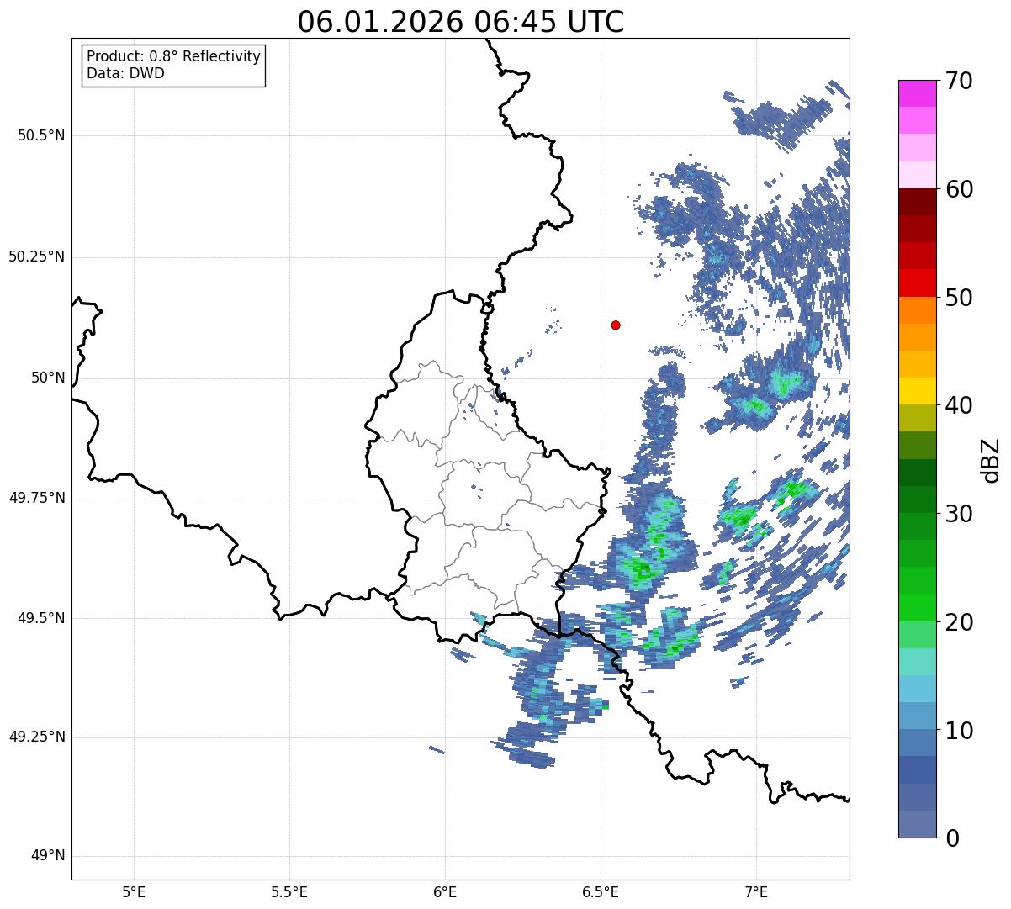Click the 49.25°N latitude label

(37, 737)
